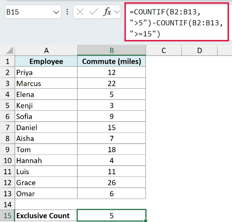Click the Employee header cell
The width and height of the screenshot is (232, 222).
46,61
